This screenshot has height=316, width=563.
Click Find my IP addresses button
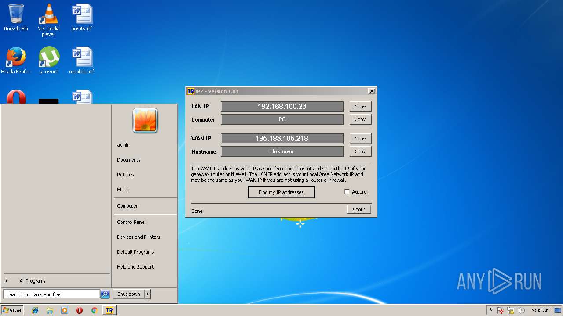[x=281, y=192]
